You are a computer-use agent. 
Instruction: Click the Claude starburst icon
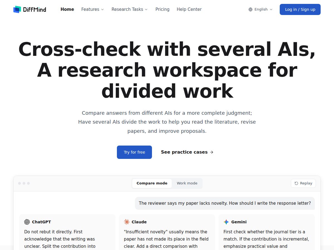[x=127, y=222]
